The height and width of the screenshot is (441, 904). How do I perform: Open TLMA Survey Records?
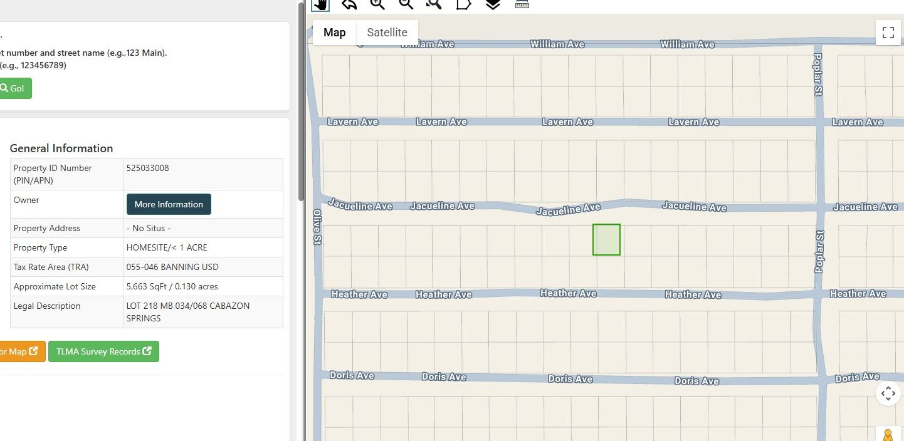(103, 351)
